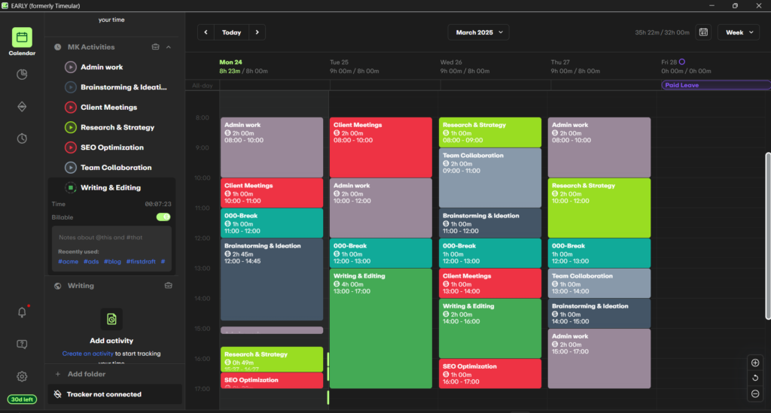The width and height of the screenshot is (771, 413).
Task: Zoom out calendar with minus icon
Action: click(x=755, y=394)
